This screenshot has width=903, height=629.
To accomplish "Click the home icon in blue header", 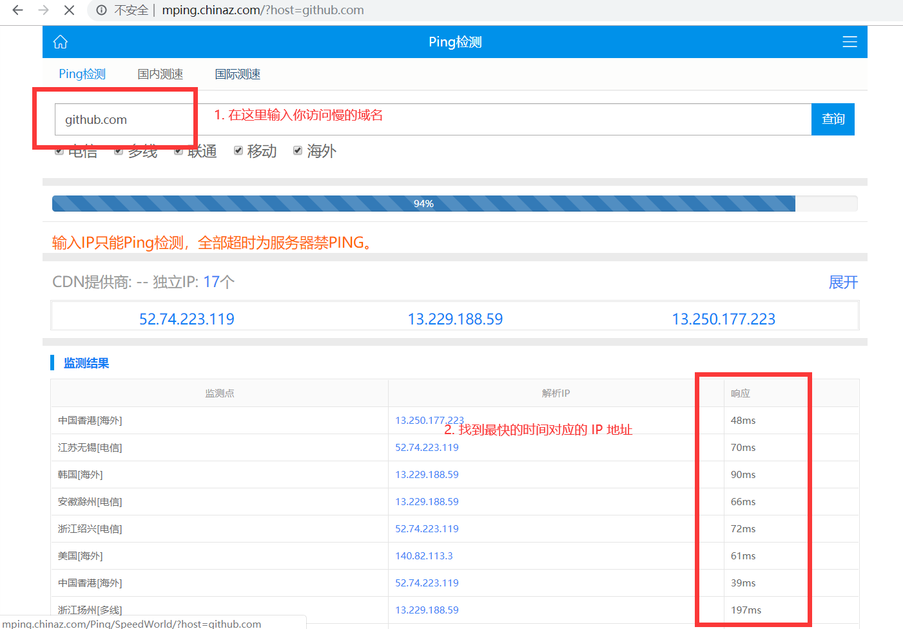I will click(x=61, y=42).
